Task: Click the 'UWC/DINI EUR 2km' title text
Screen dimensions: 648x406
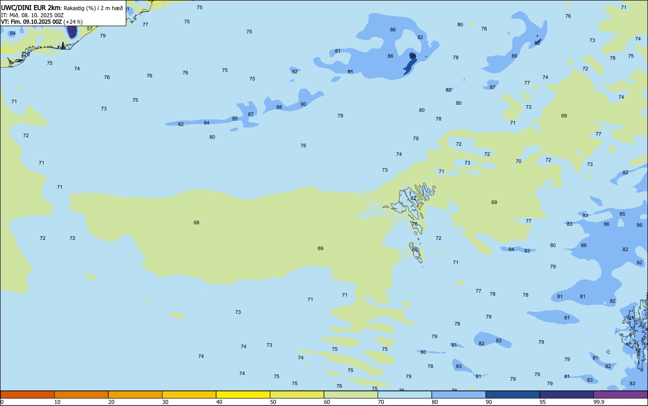Action: point(31,8)
